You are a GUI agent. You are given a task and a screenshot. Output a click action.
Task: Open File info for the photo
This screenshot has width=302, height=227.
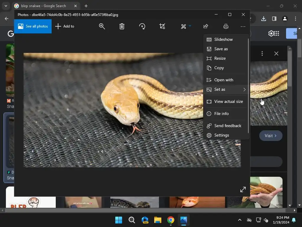coord(221,113)
